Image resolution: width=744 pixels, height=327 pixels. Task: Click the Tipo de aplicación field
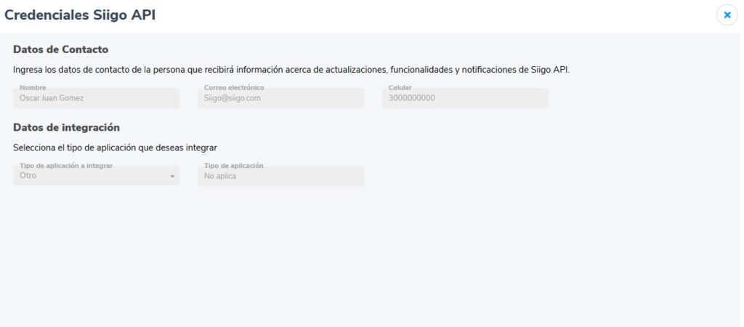[280, 176]
